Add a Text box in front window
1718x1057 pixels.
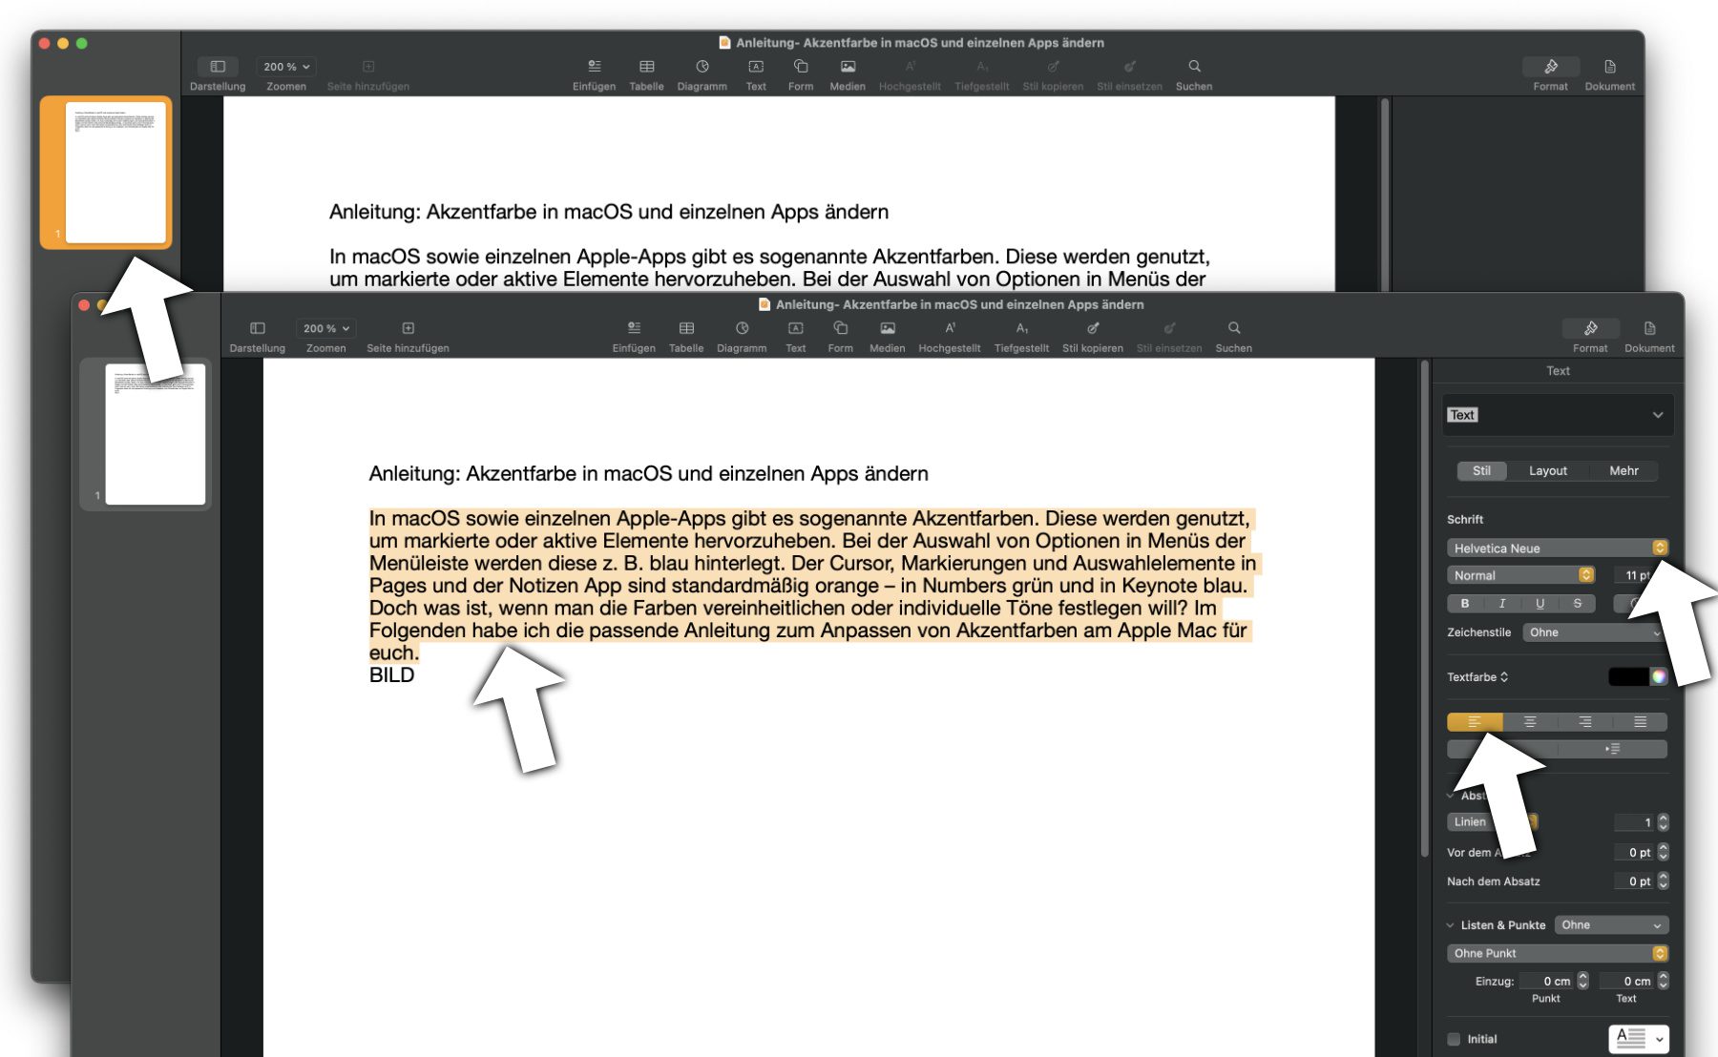coord(795,328)
